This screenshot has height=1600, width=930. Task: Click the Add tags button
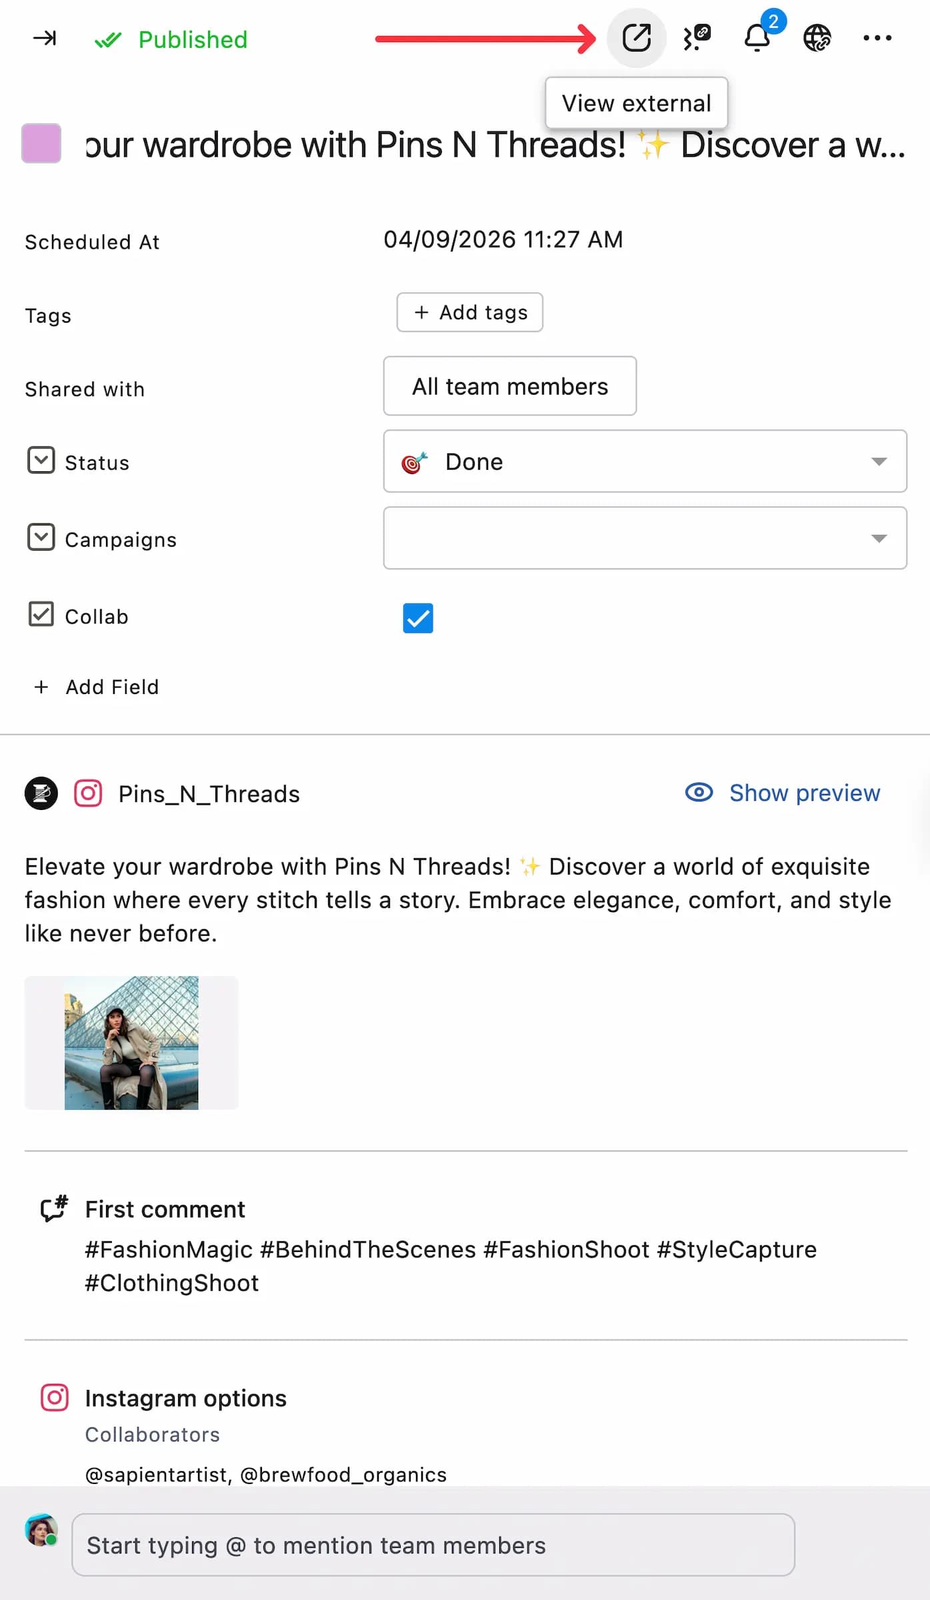470,312
